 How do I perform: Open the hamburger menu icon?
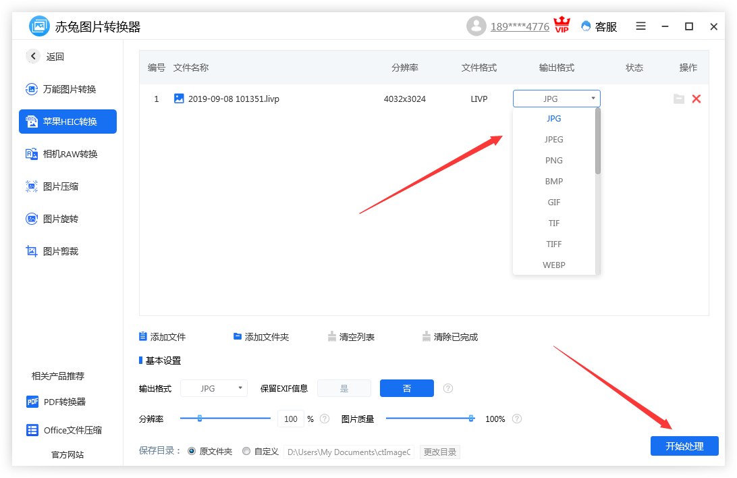(640, 26)
